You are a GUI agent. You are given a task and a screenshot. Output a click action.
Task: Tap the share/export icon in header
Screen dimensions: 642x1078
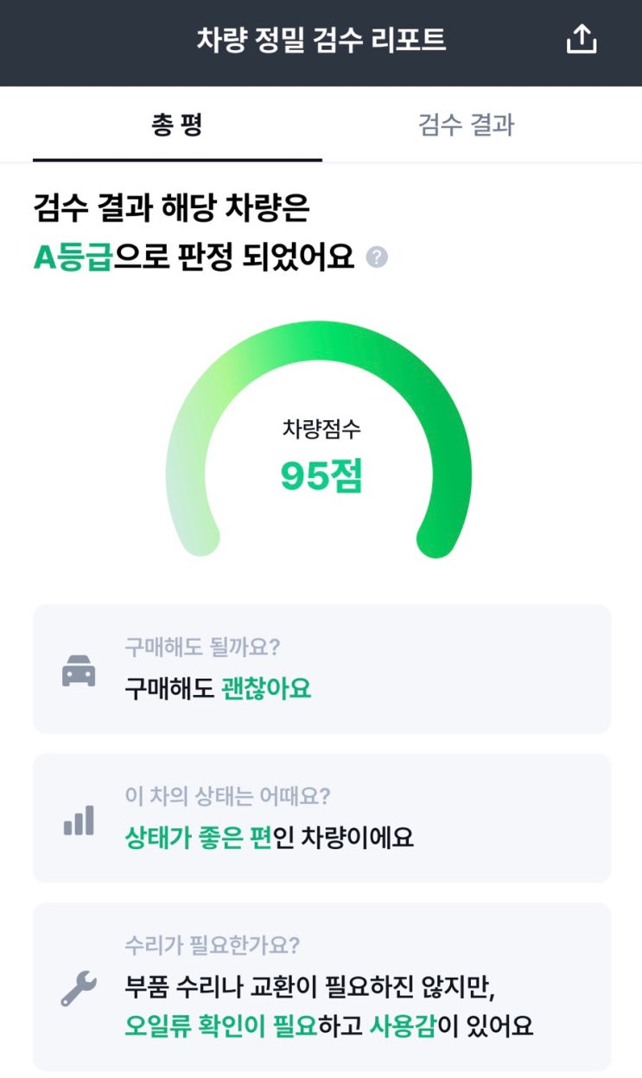(x=582, y=40)
